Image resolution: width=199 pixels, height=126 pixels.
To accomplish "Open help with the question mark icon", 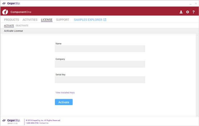I will click(x=193, y=12).
